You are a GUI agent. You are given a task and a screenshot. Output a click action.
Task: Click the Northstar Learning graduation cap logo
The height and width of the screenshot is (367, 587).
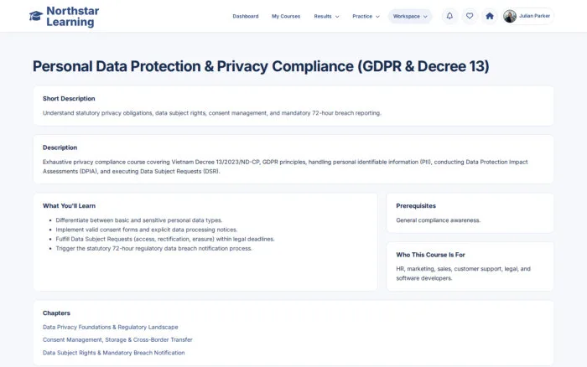click(x=36, y=16)
